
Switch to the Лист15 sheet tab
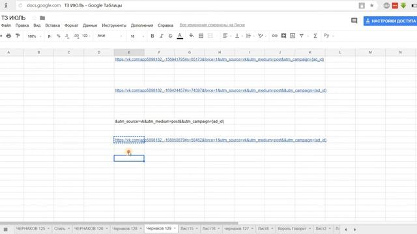click(187, 228)
